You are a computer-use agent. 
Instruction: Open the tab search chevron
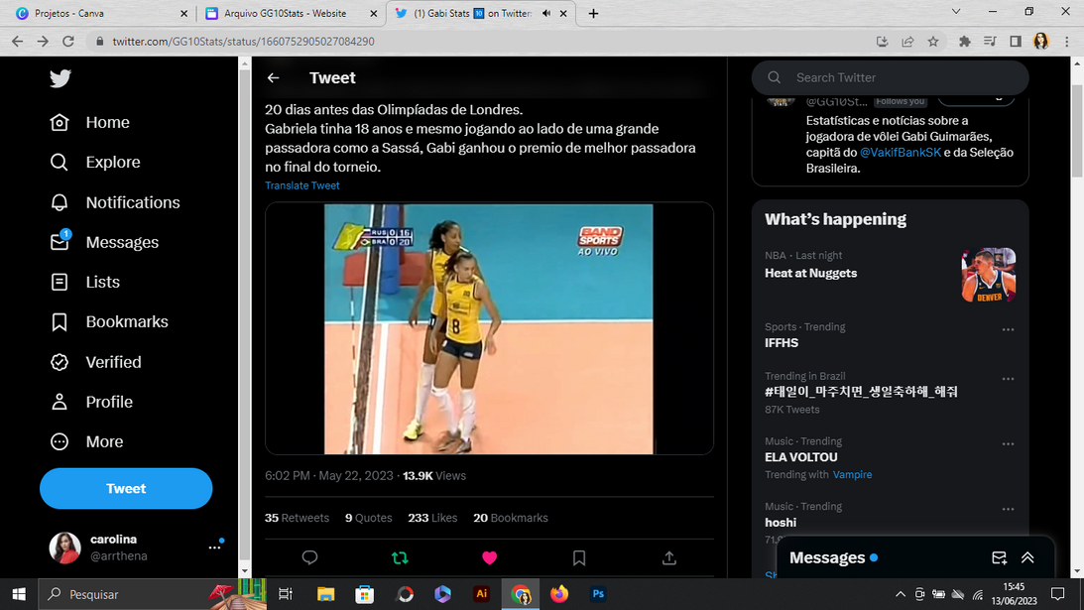(956, 12)
